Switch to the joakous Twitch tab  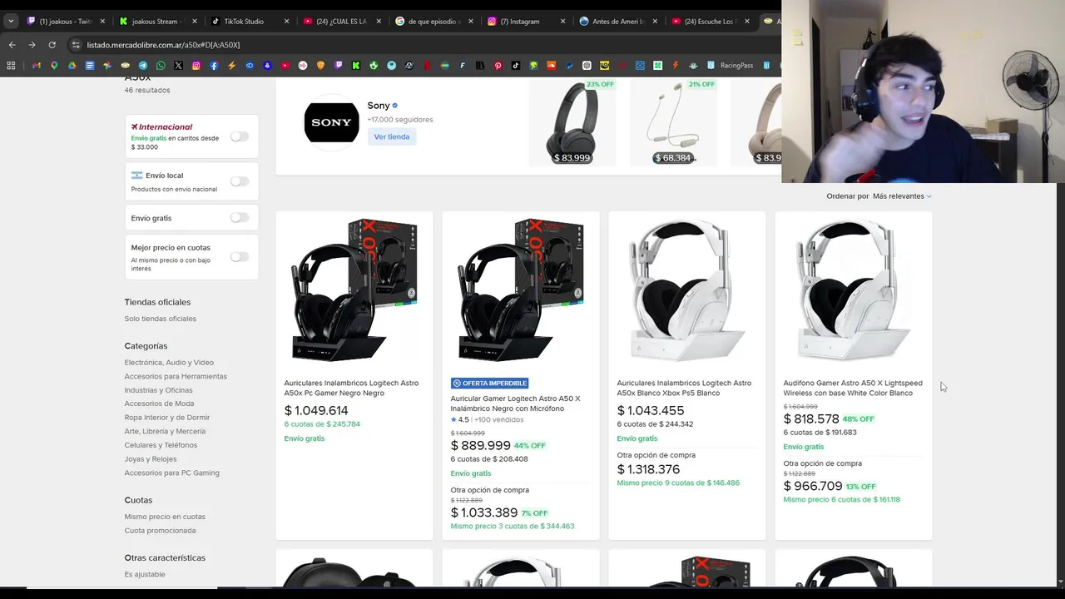(x=64, y=21)
